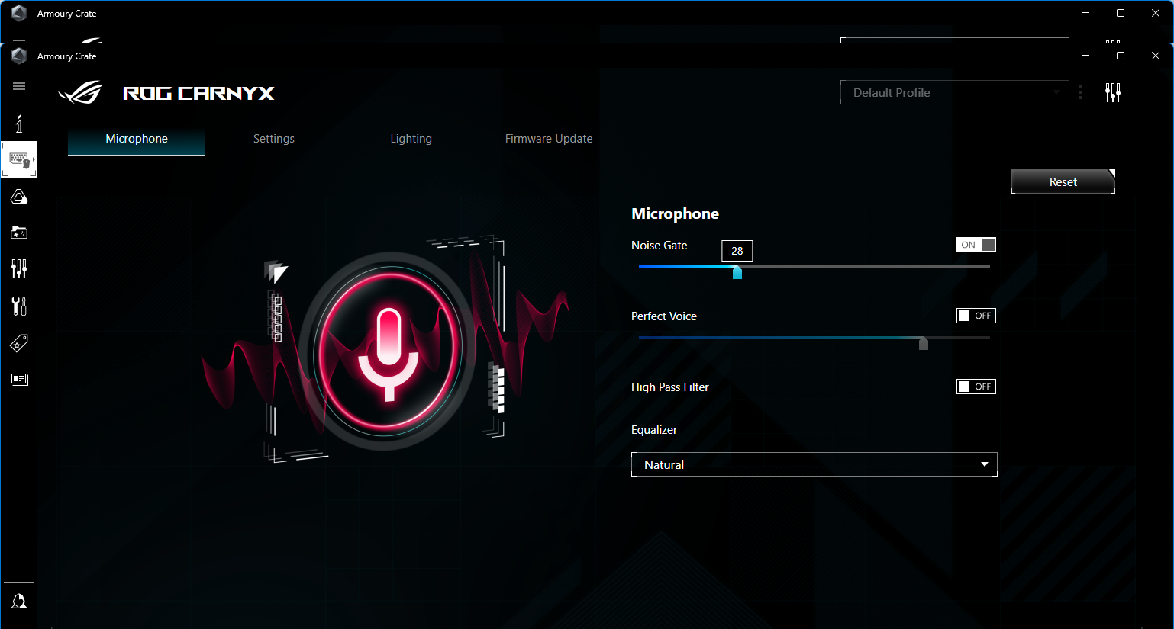Close the front Armoury Crate window
Image resolution: width=1174 pixels, height=629 pixels.
click(1156, 56)
